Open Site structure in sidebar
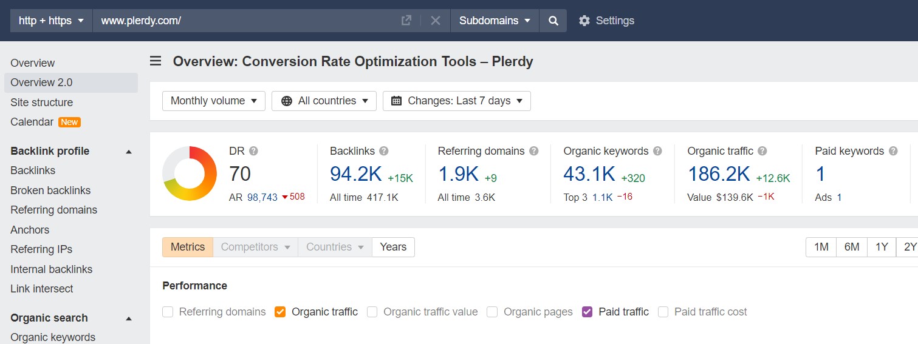 [x=41, y=103]
